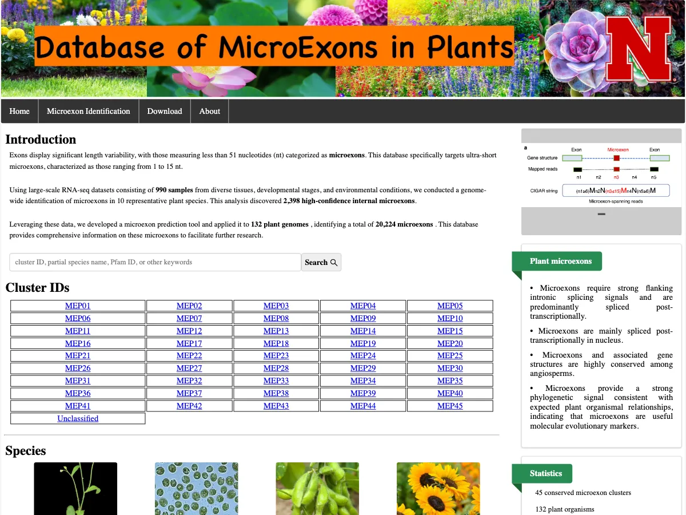The height and width of the screenshot is (515, 686).
Task: Open the Unclassified microexons link
Action: tap(78, 418)
